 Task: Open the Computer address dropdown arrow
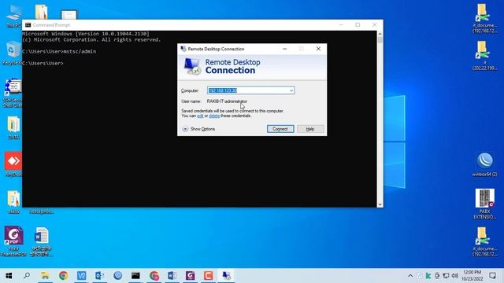tap(291, 90)
